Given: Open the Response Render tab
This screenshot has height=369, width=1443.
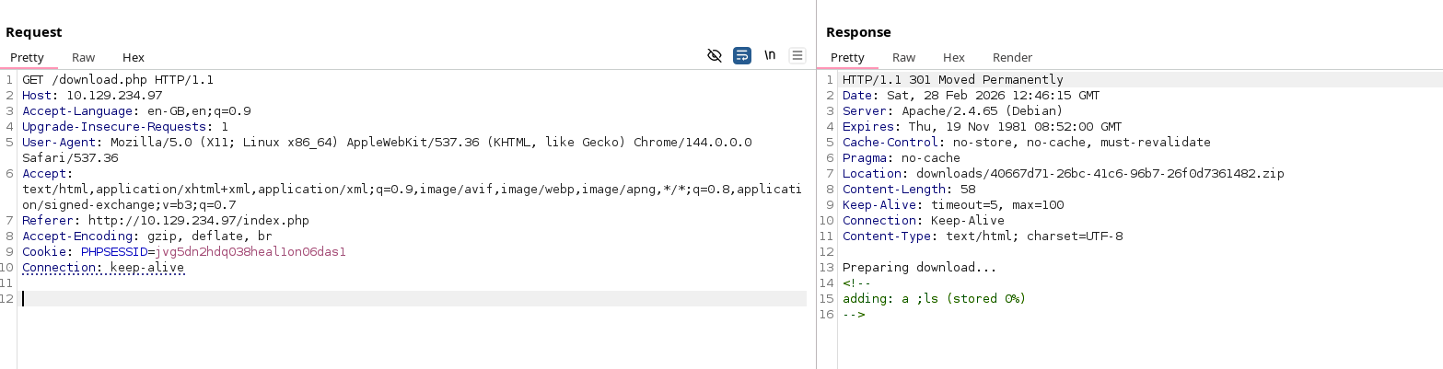Looking at the screenshot, I should (1012, 57).
